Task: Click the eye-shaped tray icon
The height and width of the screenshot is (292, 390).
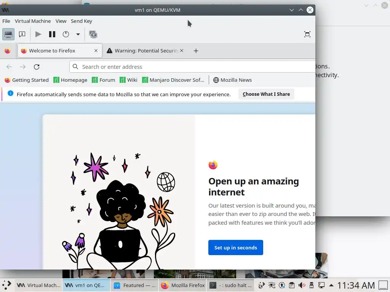Action: pyautogui.click(x=272, y=286)
